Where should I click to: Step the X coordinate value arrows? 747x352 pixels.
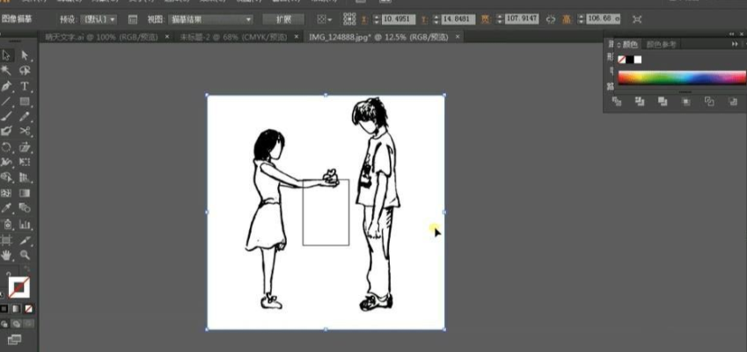[x=377, y=19]
